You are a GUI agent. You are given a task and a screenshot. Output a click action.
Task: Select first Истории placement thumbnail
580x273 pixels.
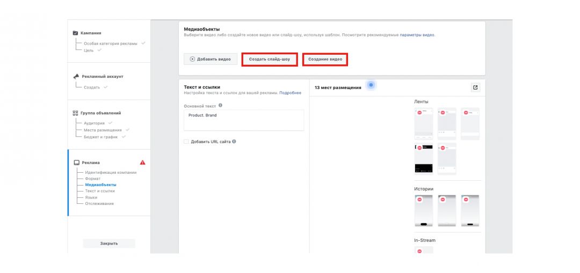pos(424,211)
